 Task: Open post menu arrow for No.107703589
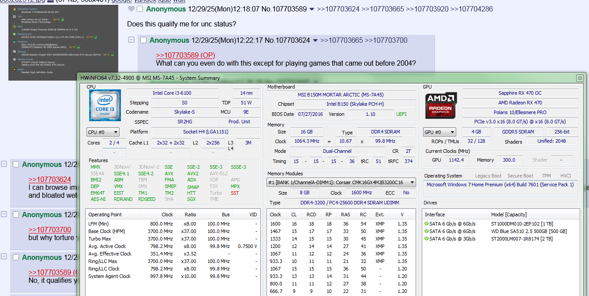312,9
